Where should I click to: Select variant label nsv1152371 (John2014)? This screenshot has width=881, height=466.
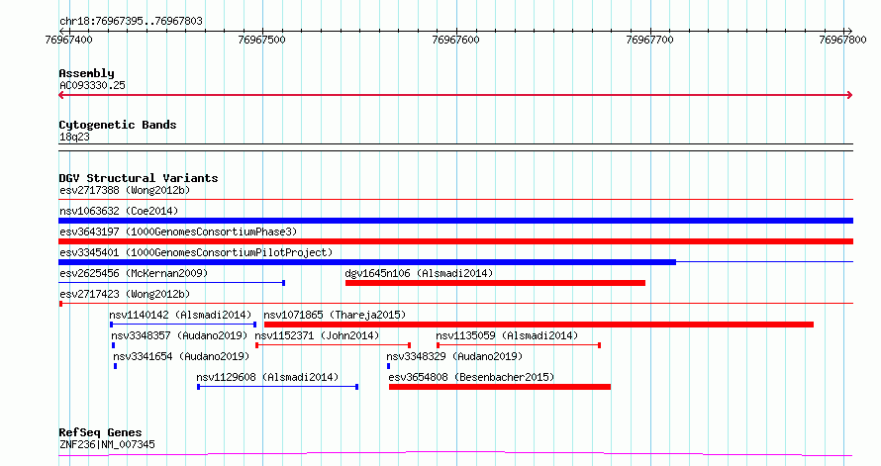coord(317,335)
